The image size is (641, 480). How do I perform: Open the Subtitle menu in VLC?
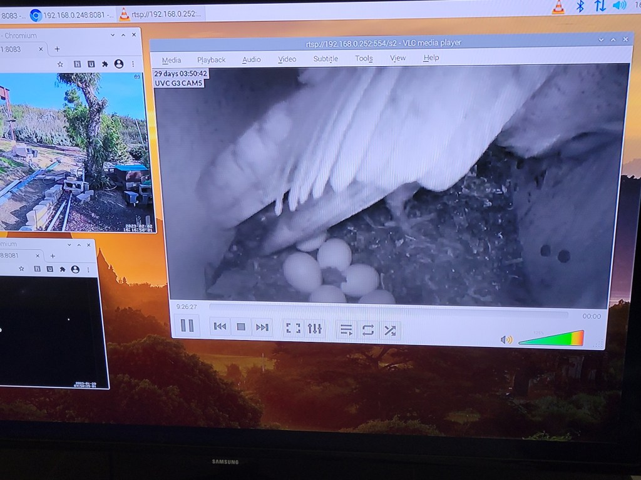[326, 59]
